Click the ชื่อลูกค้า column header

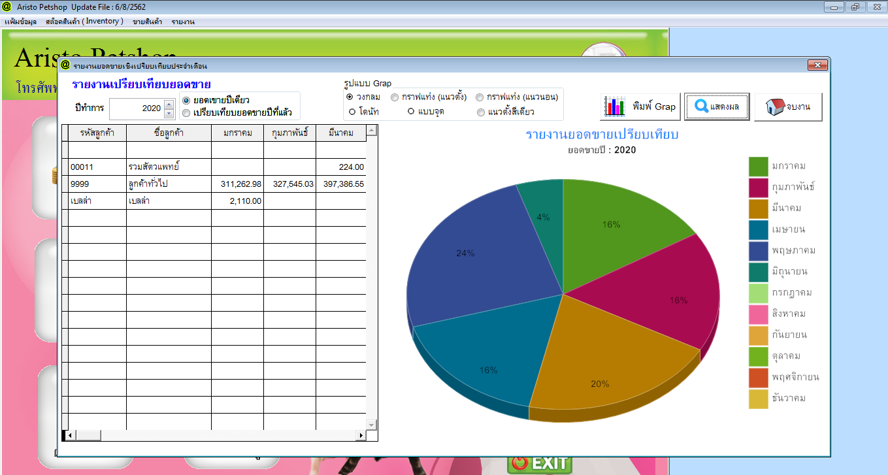click(x=169, y=133)
